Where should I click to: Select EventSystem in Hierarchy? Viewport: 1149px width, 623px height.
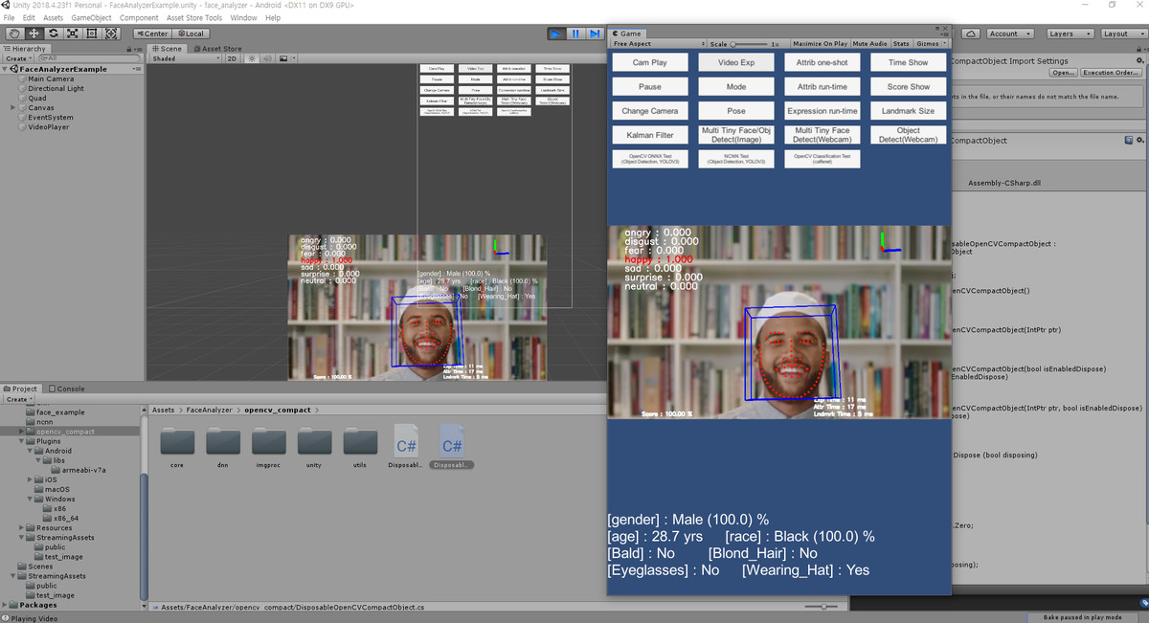tap(50, 118)
